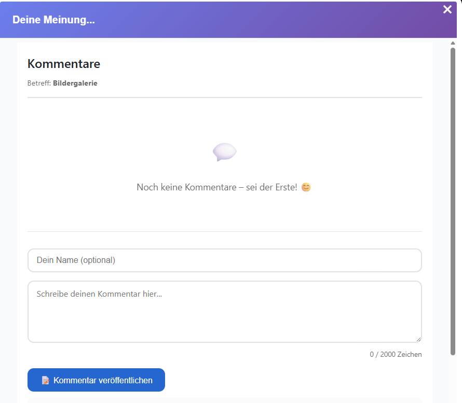Click the textarea resize handle
Screen dimensions: 462x403
coord(418,338)
